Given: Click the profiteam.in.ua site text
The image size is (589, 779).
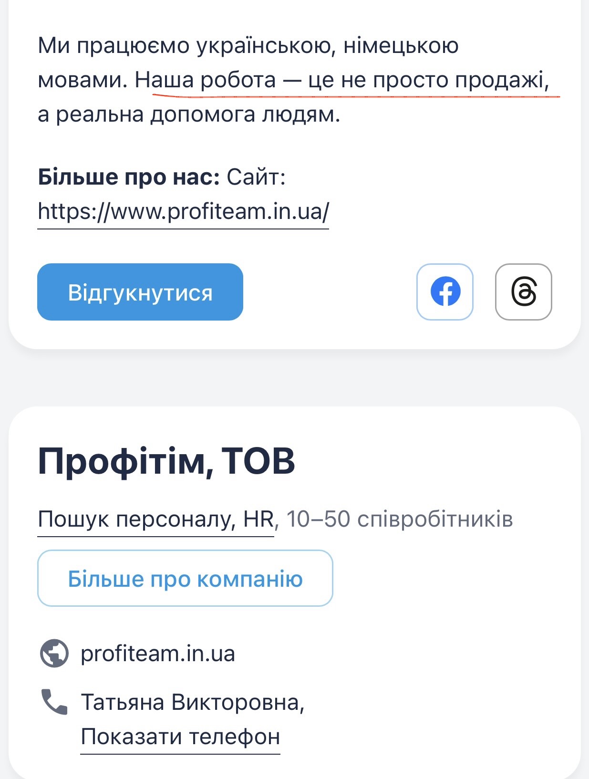Looking at the screenshot, I should click(158, 654).
